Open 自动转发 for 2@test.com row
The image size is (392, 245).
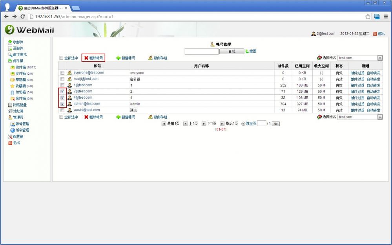pyautogui.click(x=373, y=92)
